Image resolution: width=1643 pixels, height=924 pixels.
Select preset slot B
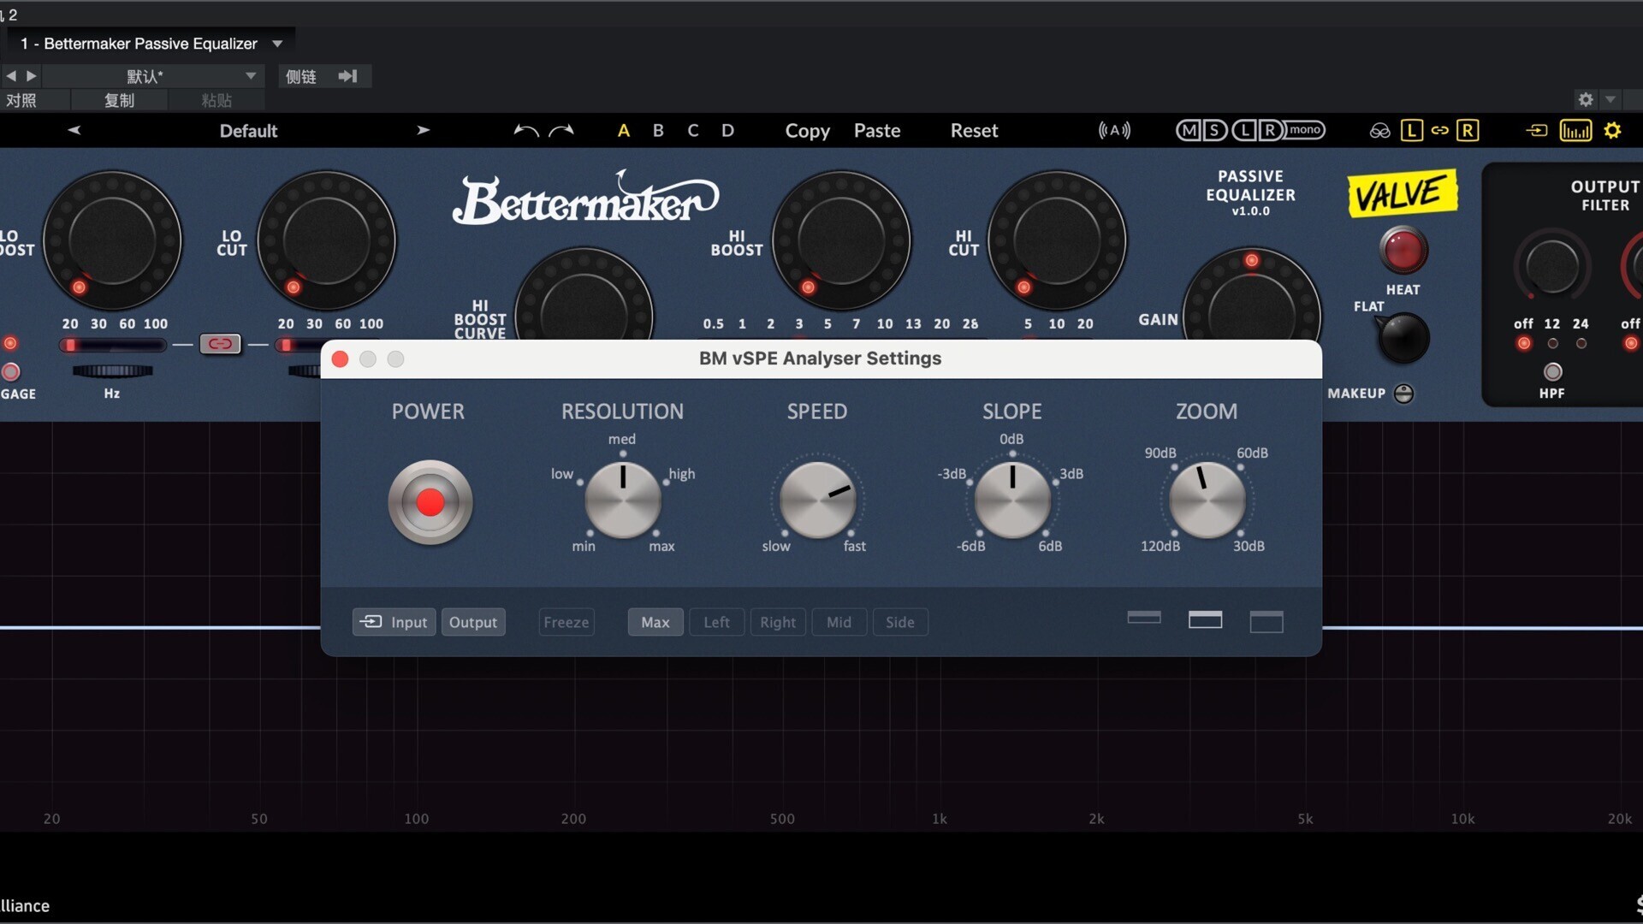click(658, 130)
